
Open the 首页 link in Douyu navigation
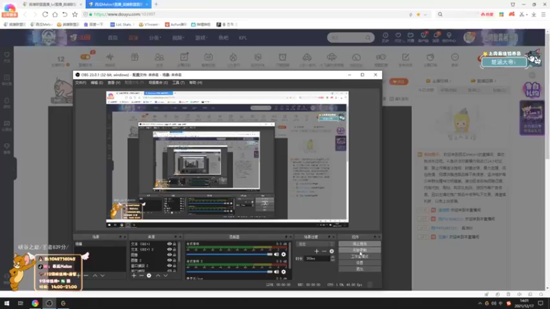pos(113,38)
